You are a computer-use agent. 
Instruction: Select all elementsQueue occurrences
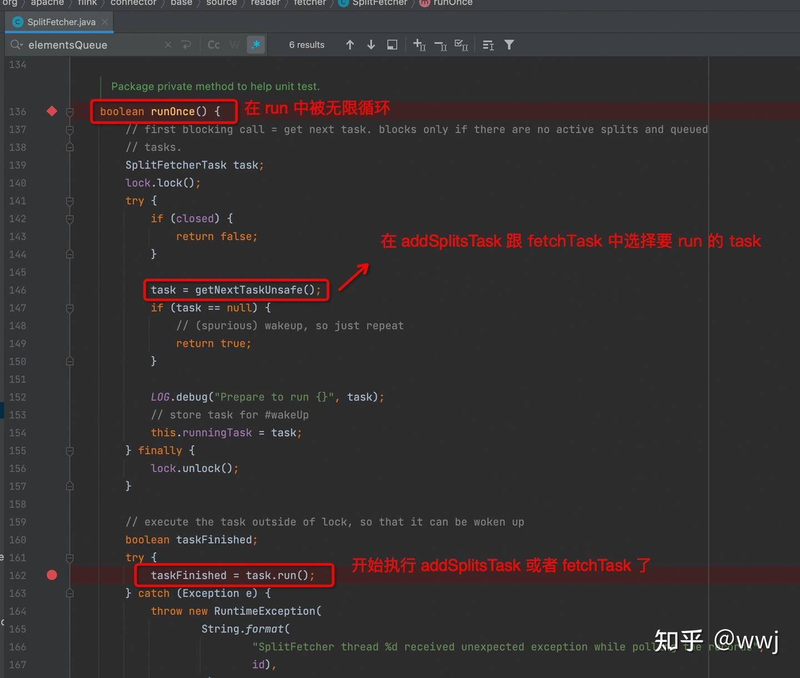pyautogui.click(x=461, y=45)
